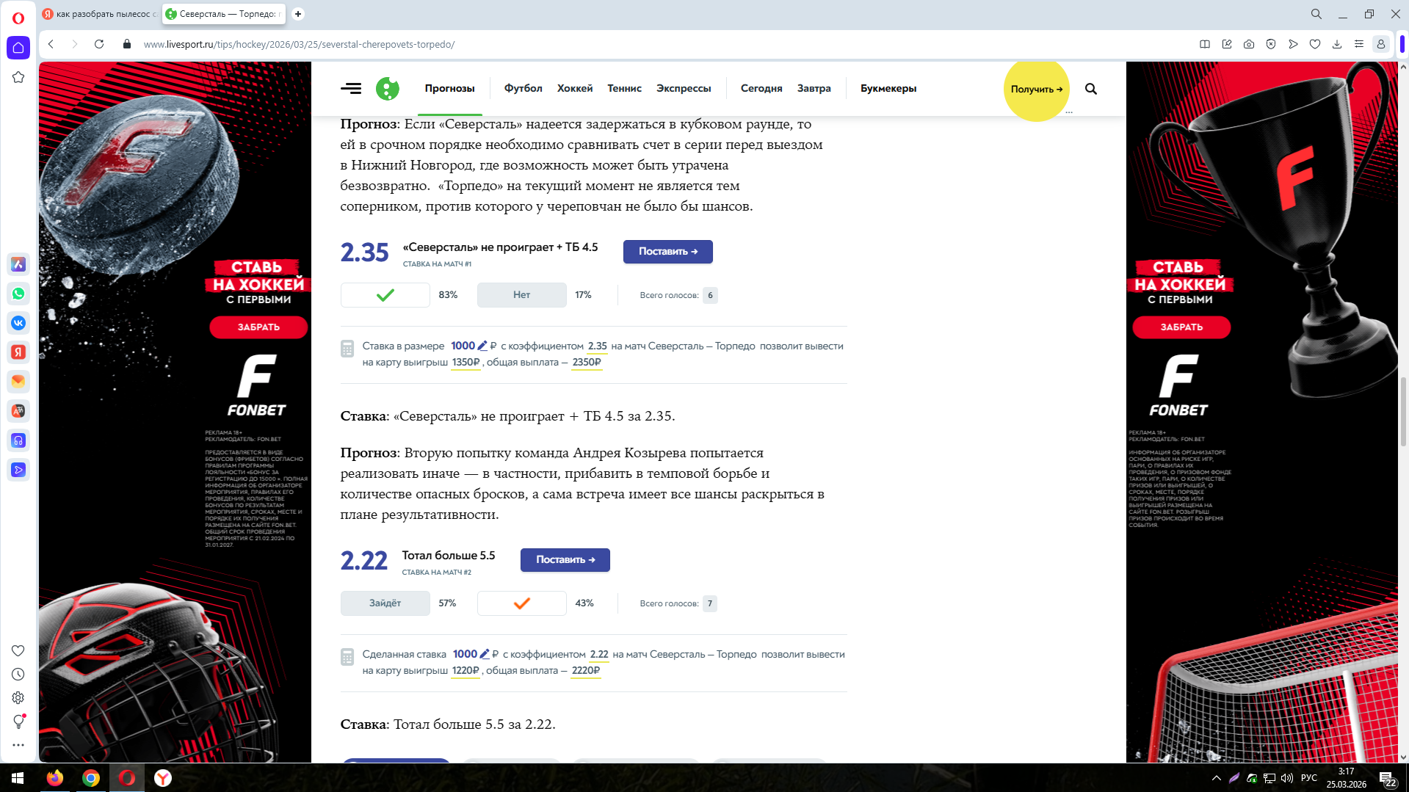The image size is (1409, 792).
Task: Take a page snapshot with camera icon
Action: [1249, 44]
